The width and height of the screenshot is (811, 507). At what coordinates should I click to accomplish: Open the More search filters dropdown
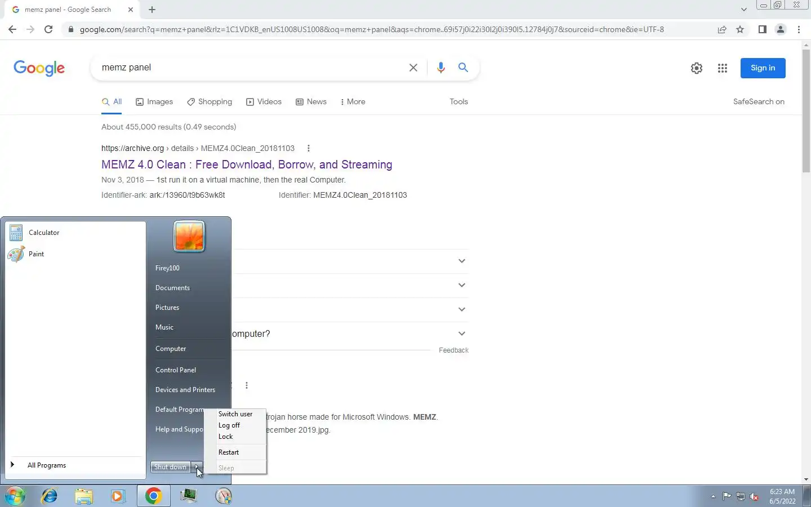tap(353, 102)
